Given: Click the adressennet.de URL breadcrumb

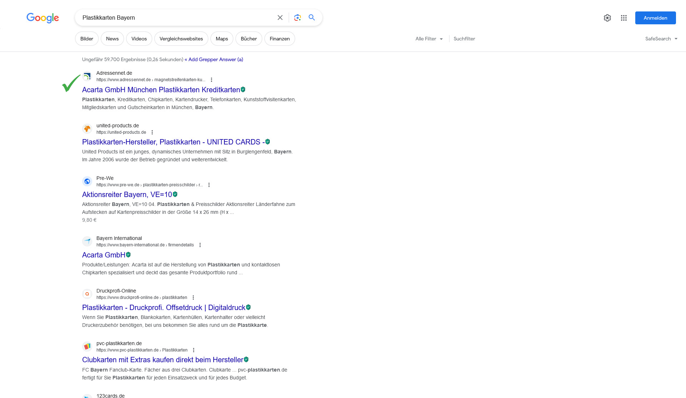Looking at the screenshot, I should click(x=151, y=80).
